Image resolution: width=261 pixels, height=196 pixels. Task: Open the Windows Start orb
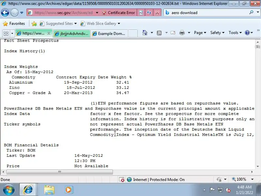tap(9, 190)
